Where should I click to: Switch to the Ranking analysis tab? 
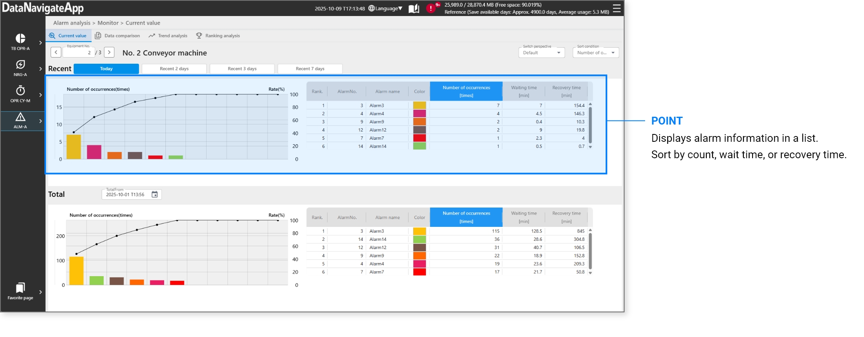tap(218, 36)
